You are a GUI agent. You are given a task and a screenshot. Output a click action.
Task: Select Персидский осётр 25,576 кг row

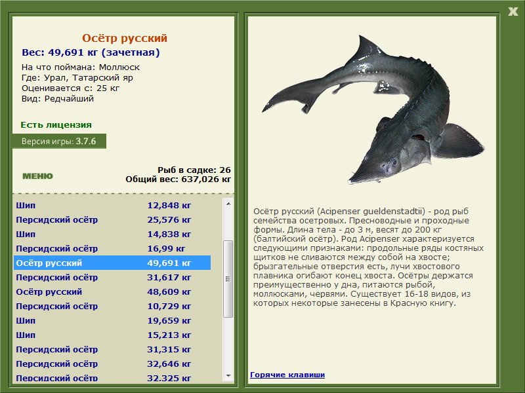tap(112, 219)
